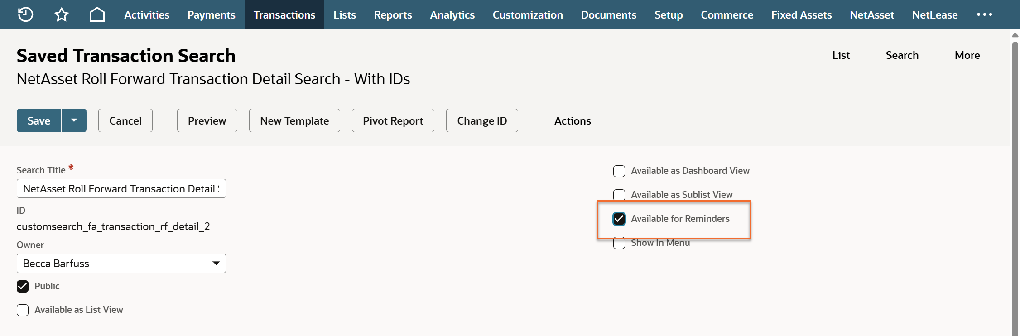Viewport: 1020px width, 336px height.
Task: Open the Actions menu
Action: point(573,121)
